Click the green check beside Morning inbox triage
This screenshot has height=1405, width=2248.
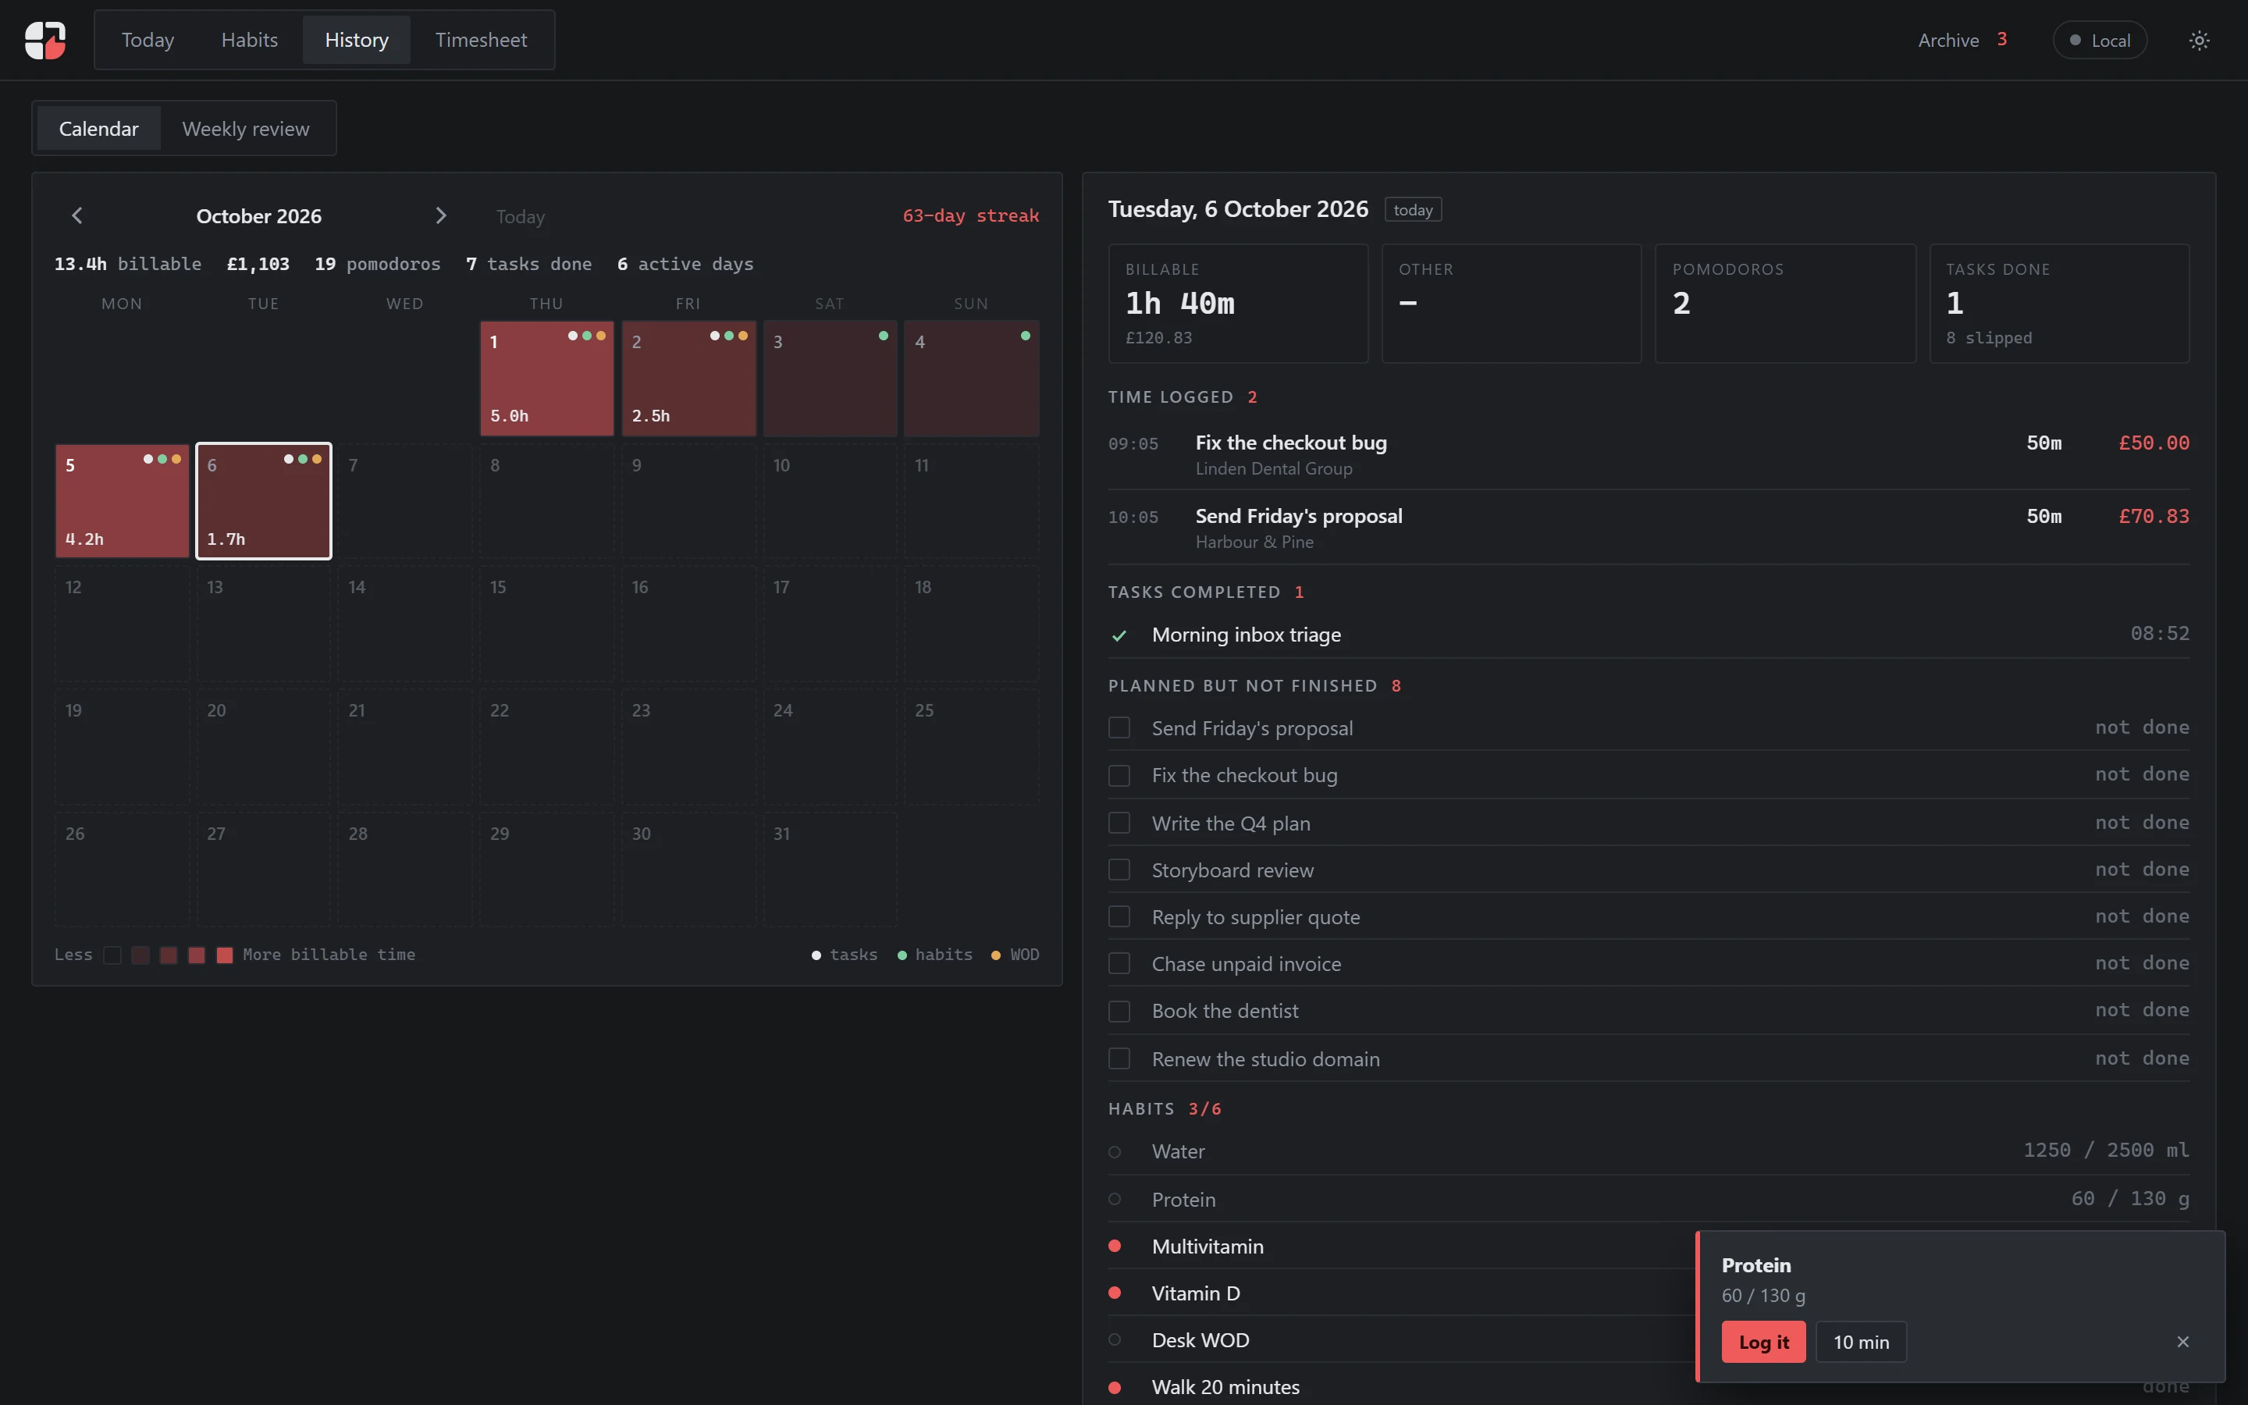point(1119,635)
